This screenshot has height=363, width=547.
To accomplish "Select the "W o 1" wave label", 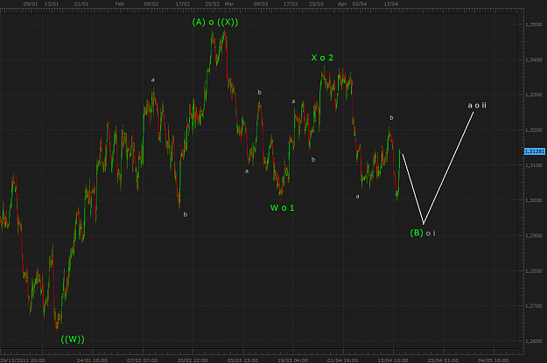I will pos(282,208).
